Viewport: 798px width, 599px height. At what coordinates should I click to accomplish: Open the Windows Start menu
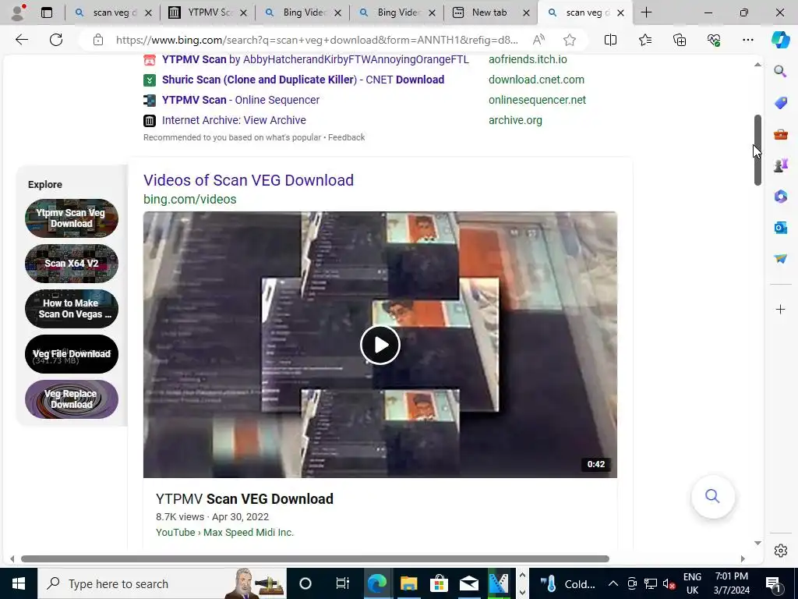(19, 583)
